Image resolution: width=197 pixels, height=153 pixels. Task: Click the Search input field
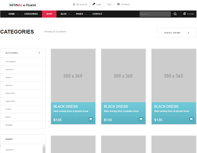[x=155, y=14]
